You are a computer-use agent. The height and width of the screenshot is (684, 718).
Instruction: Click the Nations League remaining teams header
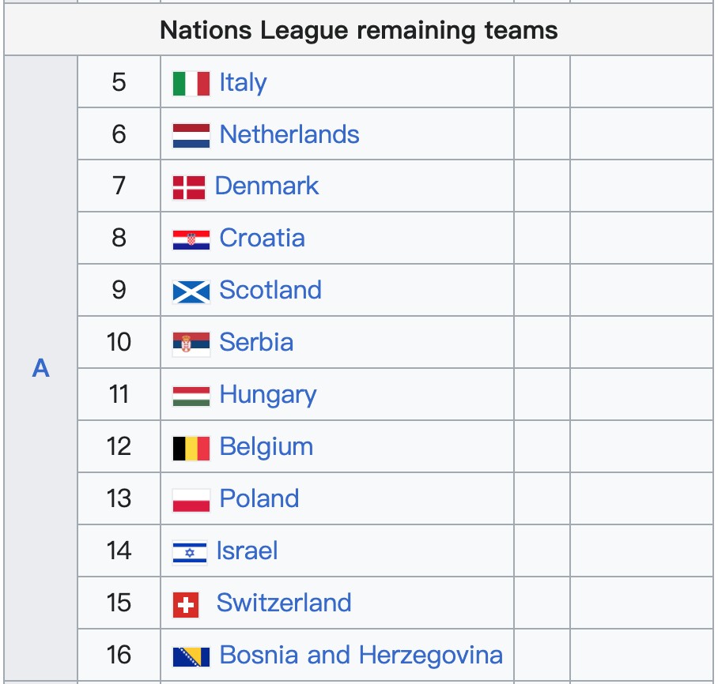coord(359,31)
